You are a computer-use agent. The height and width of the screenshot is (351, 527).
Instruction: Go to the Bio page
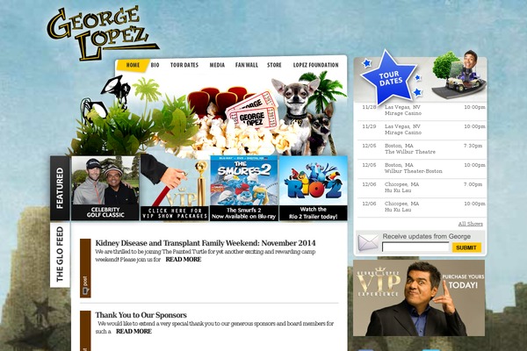coord(155,65)
